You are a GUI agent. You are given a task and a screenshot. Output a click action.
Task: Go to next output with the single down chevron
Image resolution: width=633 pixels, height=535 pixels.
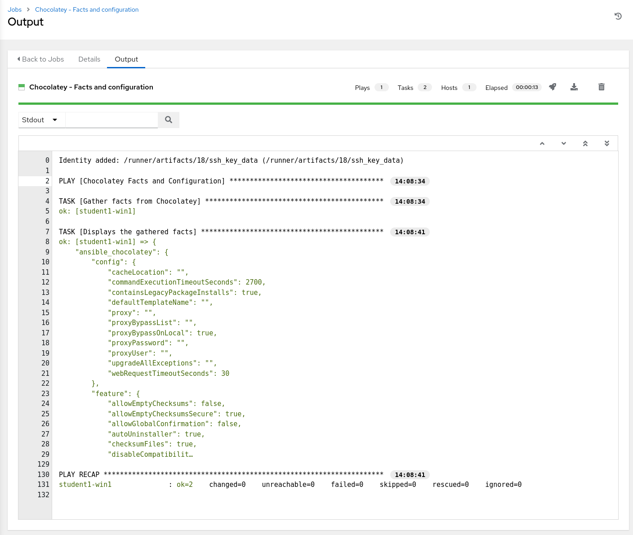click(x=564, y=143)
